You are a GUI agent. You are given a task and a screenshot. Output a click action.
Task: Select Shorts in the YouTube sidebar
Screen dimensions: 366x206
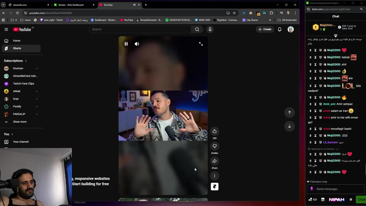click(x=21, y=48)
